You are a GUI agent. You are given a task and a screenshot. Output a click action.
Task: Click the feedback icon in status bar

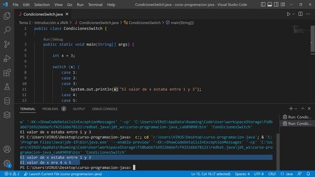(300, 174)
